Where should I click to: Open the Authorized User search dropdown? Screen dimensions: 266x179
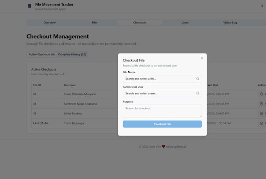tap(162, 93)
